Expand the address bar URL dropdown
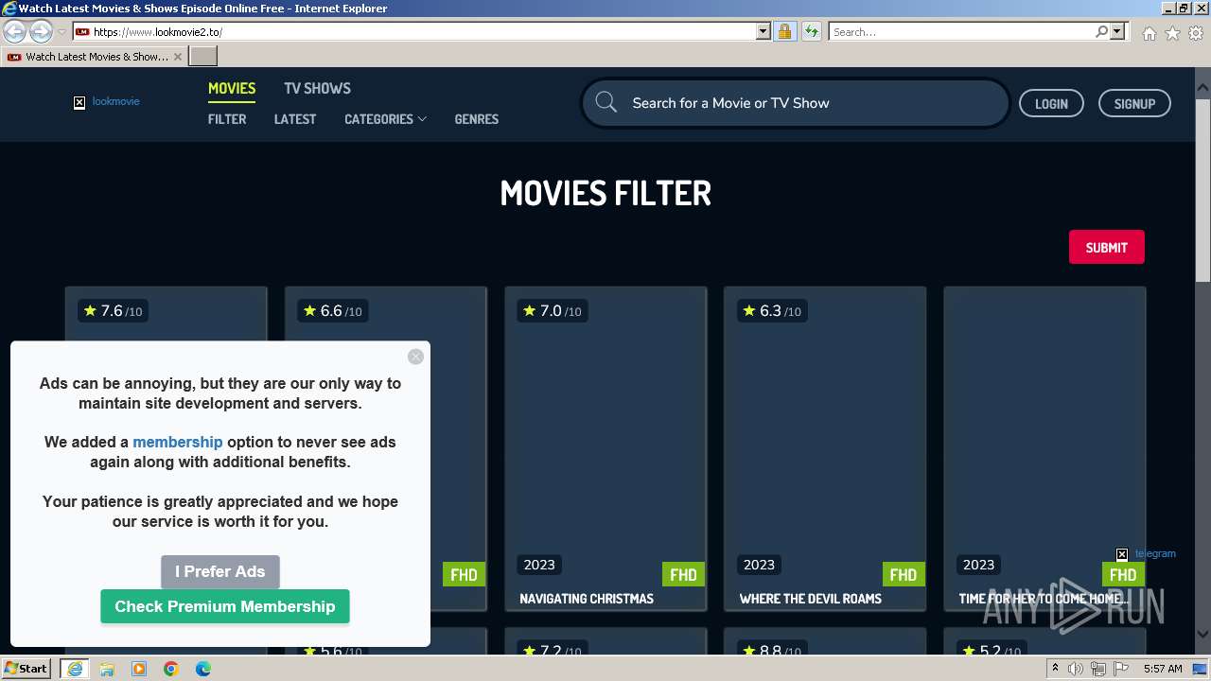 (x=763, y=31)
